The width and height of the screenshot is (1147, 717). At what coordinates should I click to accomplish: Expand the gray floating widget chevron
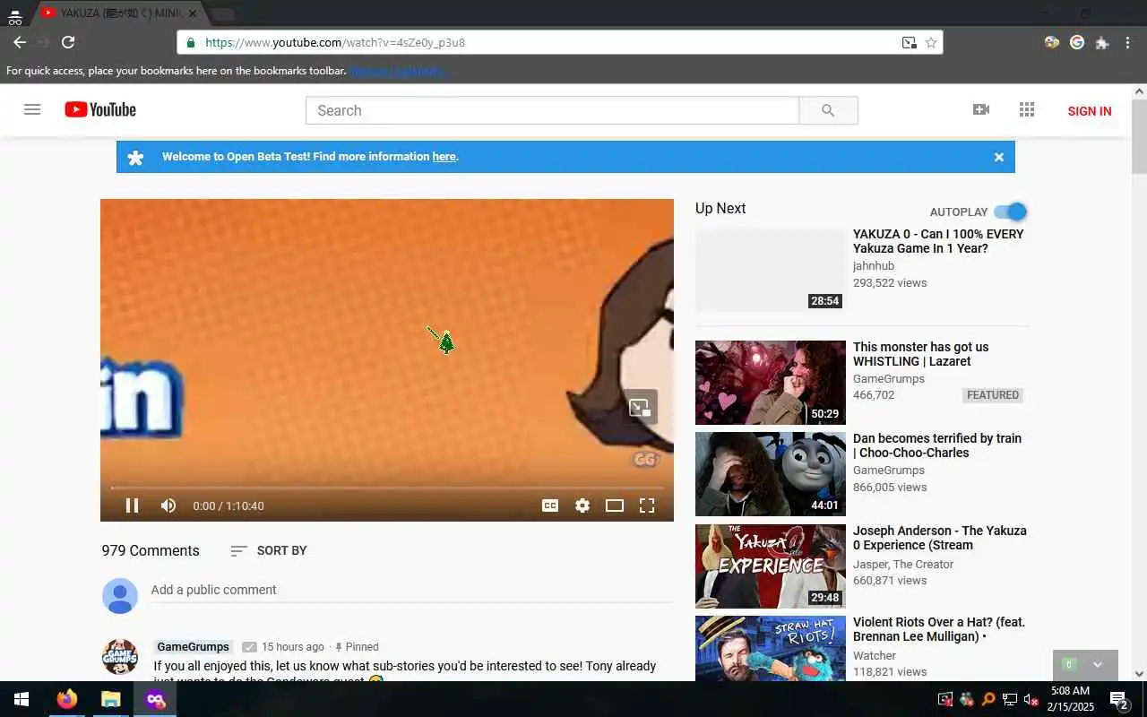[1098, 665]
